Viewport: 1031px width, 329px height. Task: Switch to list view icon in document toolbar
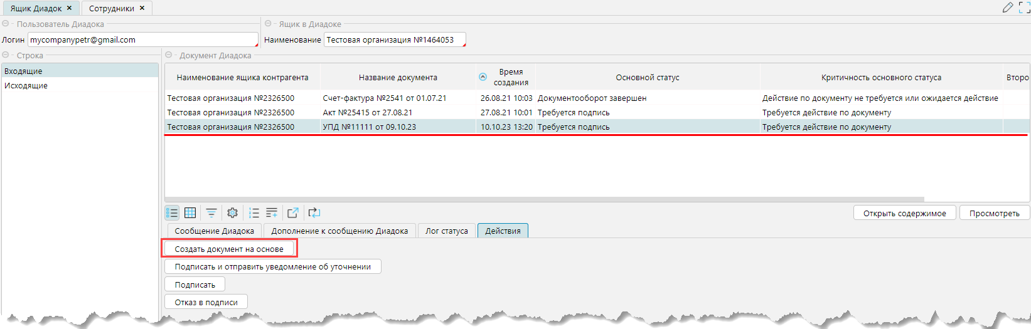coord(172,213)
